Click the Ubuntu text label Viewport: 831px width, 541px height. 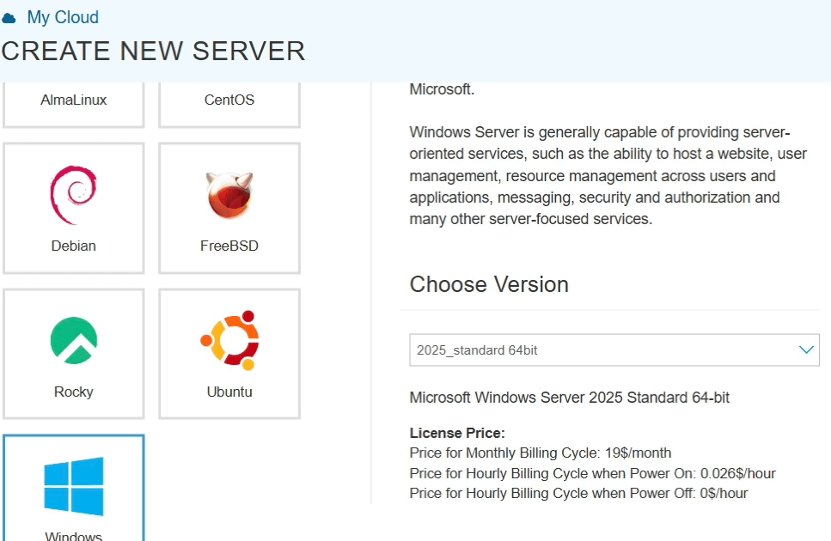pyautogui.click(x=229, y=392)
